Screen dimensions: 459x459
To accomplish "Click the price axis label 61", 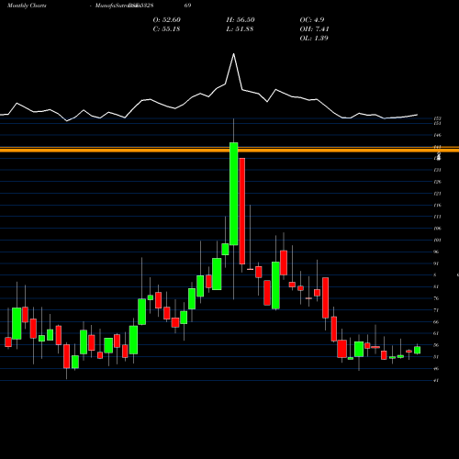I will (437, 333).
